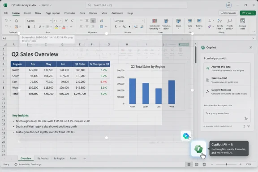258x172 pixels.
Task: Apply comma style number format
Action: [x=129, y=27]
